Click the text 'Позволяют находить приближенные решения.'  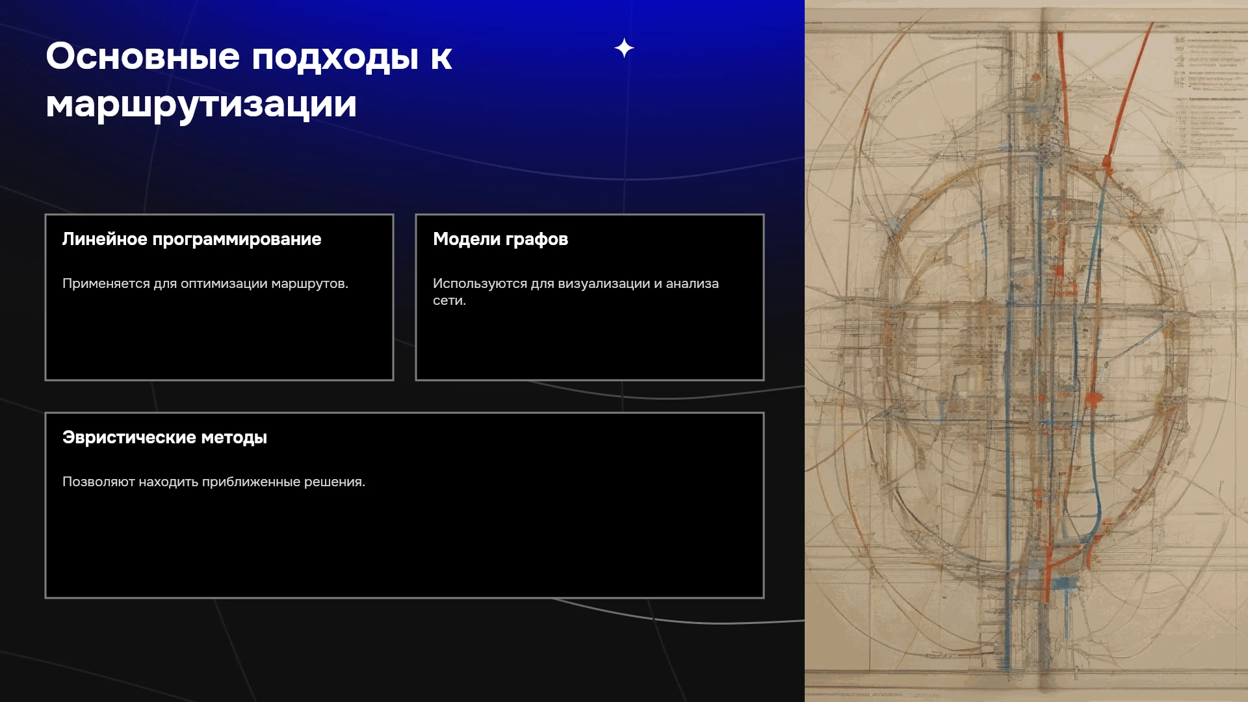tap(214, 482)
